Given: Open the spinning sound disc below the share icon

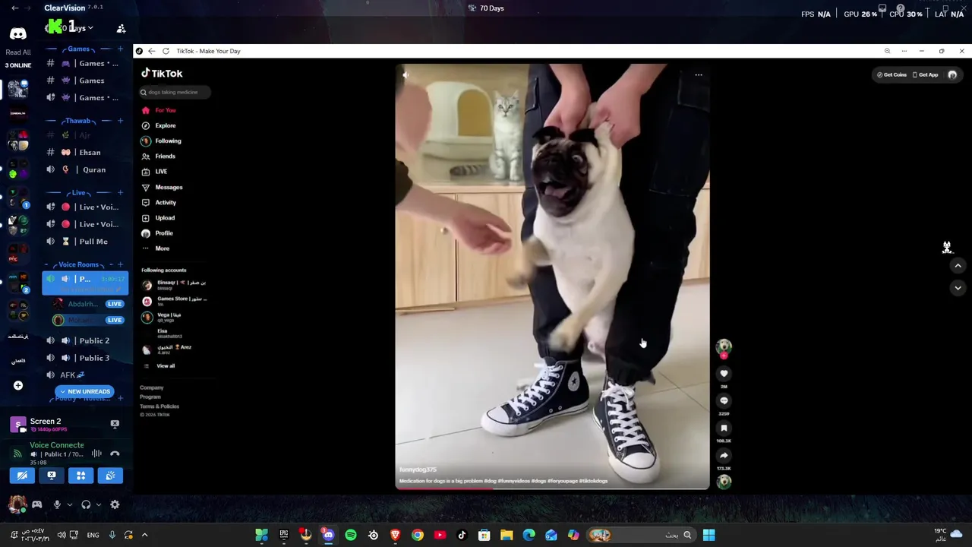Looking at the screenshot, I should 724,482.
